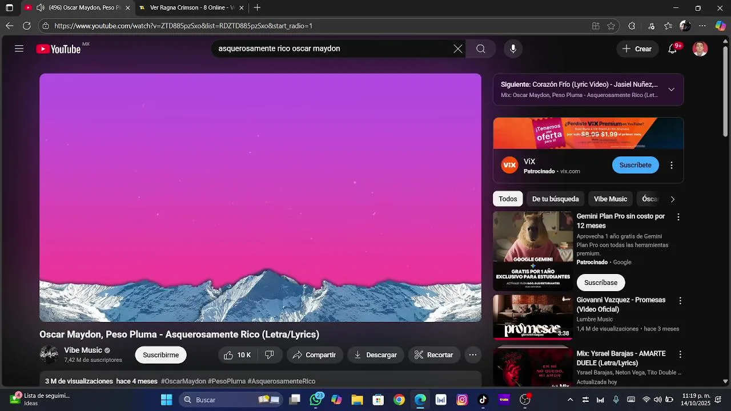Click Recortar to clip the video
731x411 pixels.
[x=434, y=355]
